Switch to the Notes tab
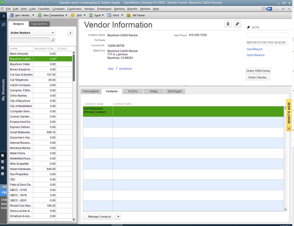 [154, 92]
